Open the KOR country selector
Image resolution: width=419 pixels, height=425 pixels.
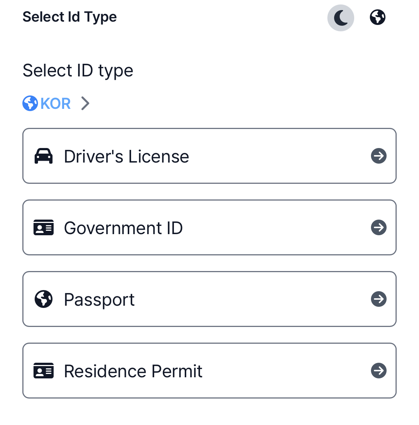point(55,103)
